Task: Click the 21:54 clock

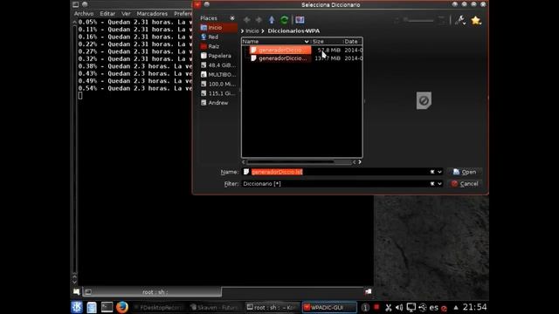Action: pos(474,307)
